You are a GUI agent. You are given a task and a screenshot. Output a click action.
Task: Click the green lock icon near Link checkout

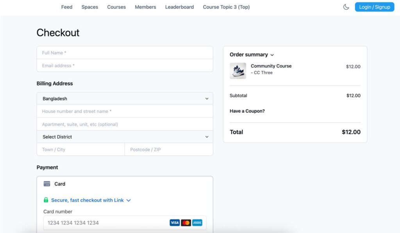click(46, 200)
